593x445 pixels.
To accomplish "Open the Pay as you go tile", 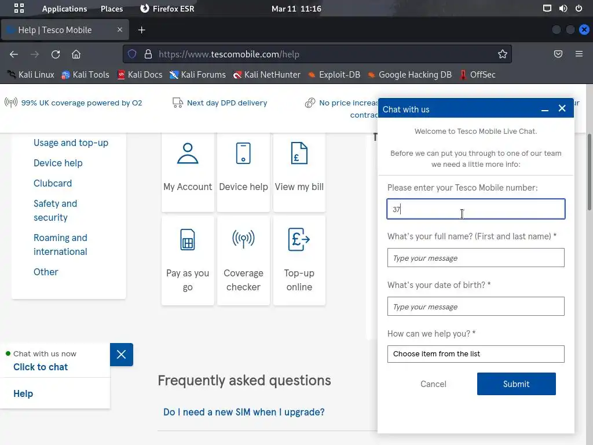I will (188, 260).
